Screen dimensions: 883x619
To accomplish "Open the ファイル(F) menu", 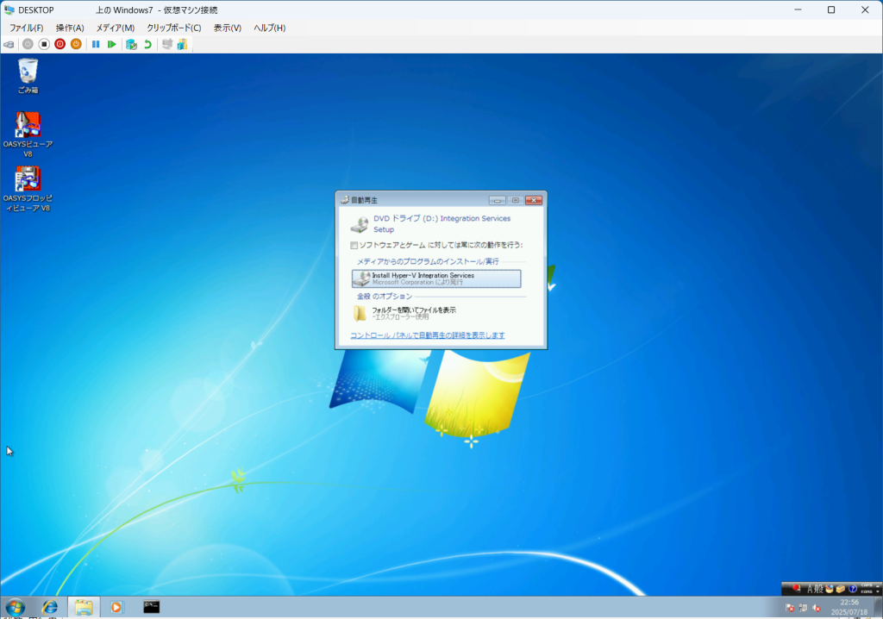I will (x=26, y=28).
